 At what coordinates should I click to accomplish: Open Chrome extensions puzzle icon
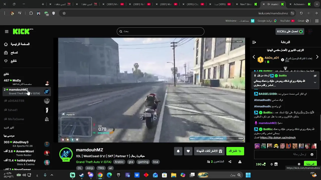click(31, 13)
